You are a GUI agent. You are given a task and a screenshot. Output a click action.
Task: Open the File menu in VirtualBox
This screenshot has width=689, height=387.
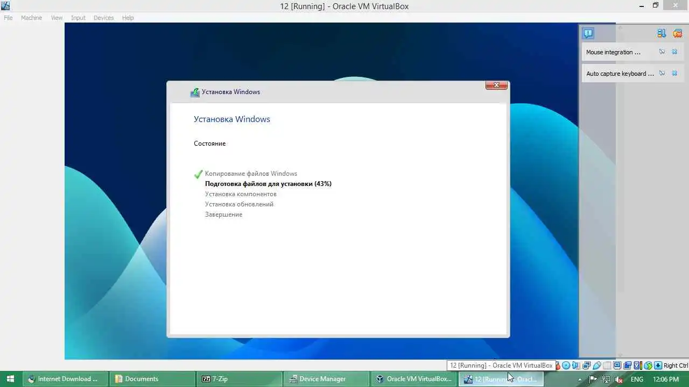click(x=8, y=18)
